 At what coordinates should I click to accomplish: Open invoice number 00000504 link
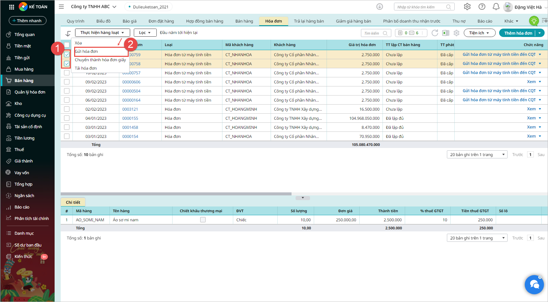coord(131,91)
